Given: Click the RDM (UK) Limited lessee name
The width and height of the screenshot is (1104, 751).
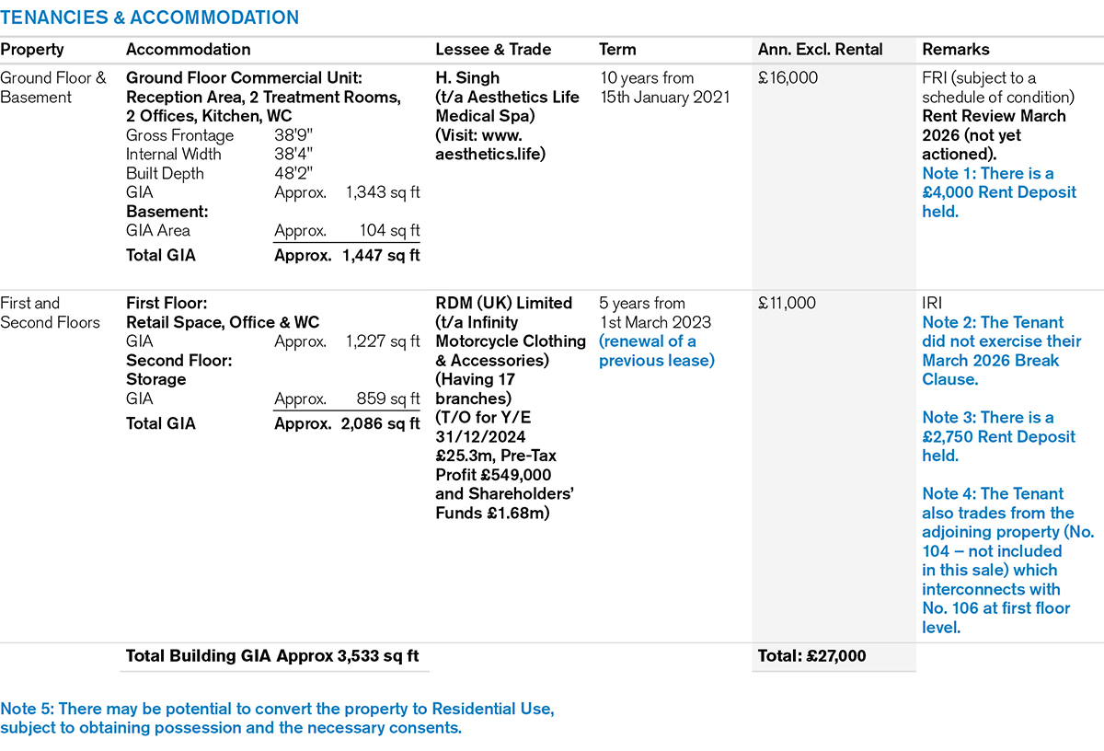Looking at the screenshot, I should 503,303.
